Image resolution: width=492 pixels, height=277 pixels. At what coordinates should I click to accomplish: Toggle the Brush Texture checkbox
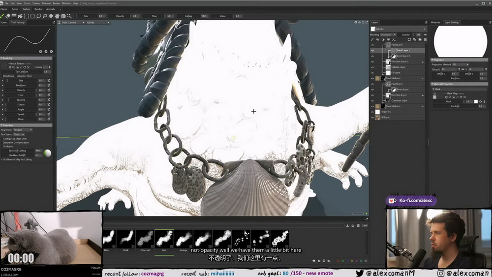(x=9, y=63)
